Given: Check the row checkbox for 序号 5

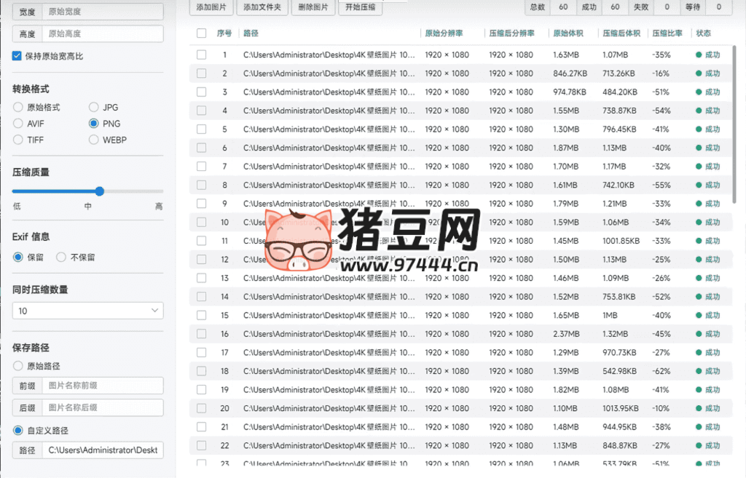Looking at the screenshot, I should (202, 129).
